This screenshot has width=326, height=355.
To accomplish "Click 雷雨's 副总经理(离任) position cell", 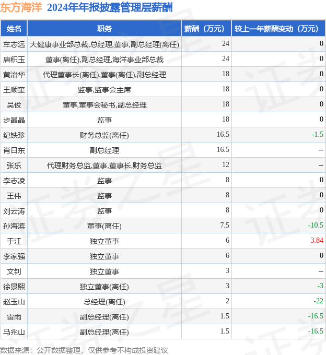I will pyautogui.click(x=104, y=317).
